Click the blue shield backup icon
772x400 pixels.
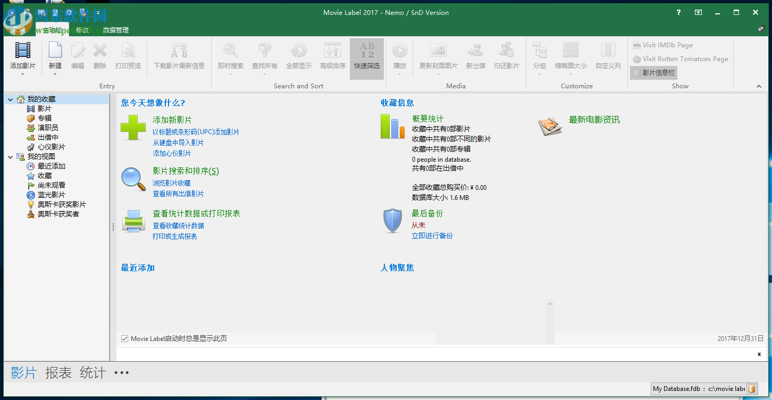393,221
